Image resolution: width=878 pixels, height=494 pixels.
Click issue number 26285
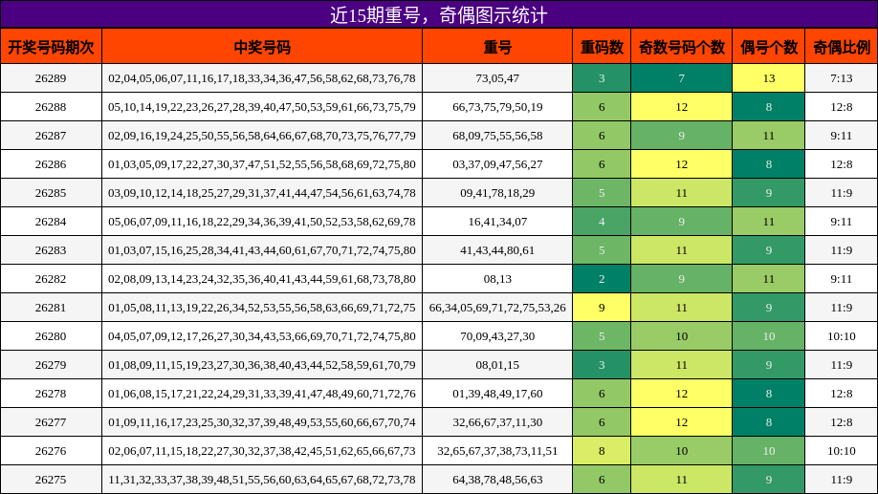[51, 193]
